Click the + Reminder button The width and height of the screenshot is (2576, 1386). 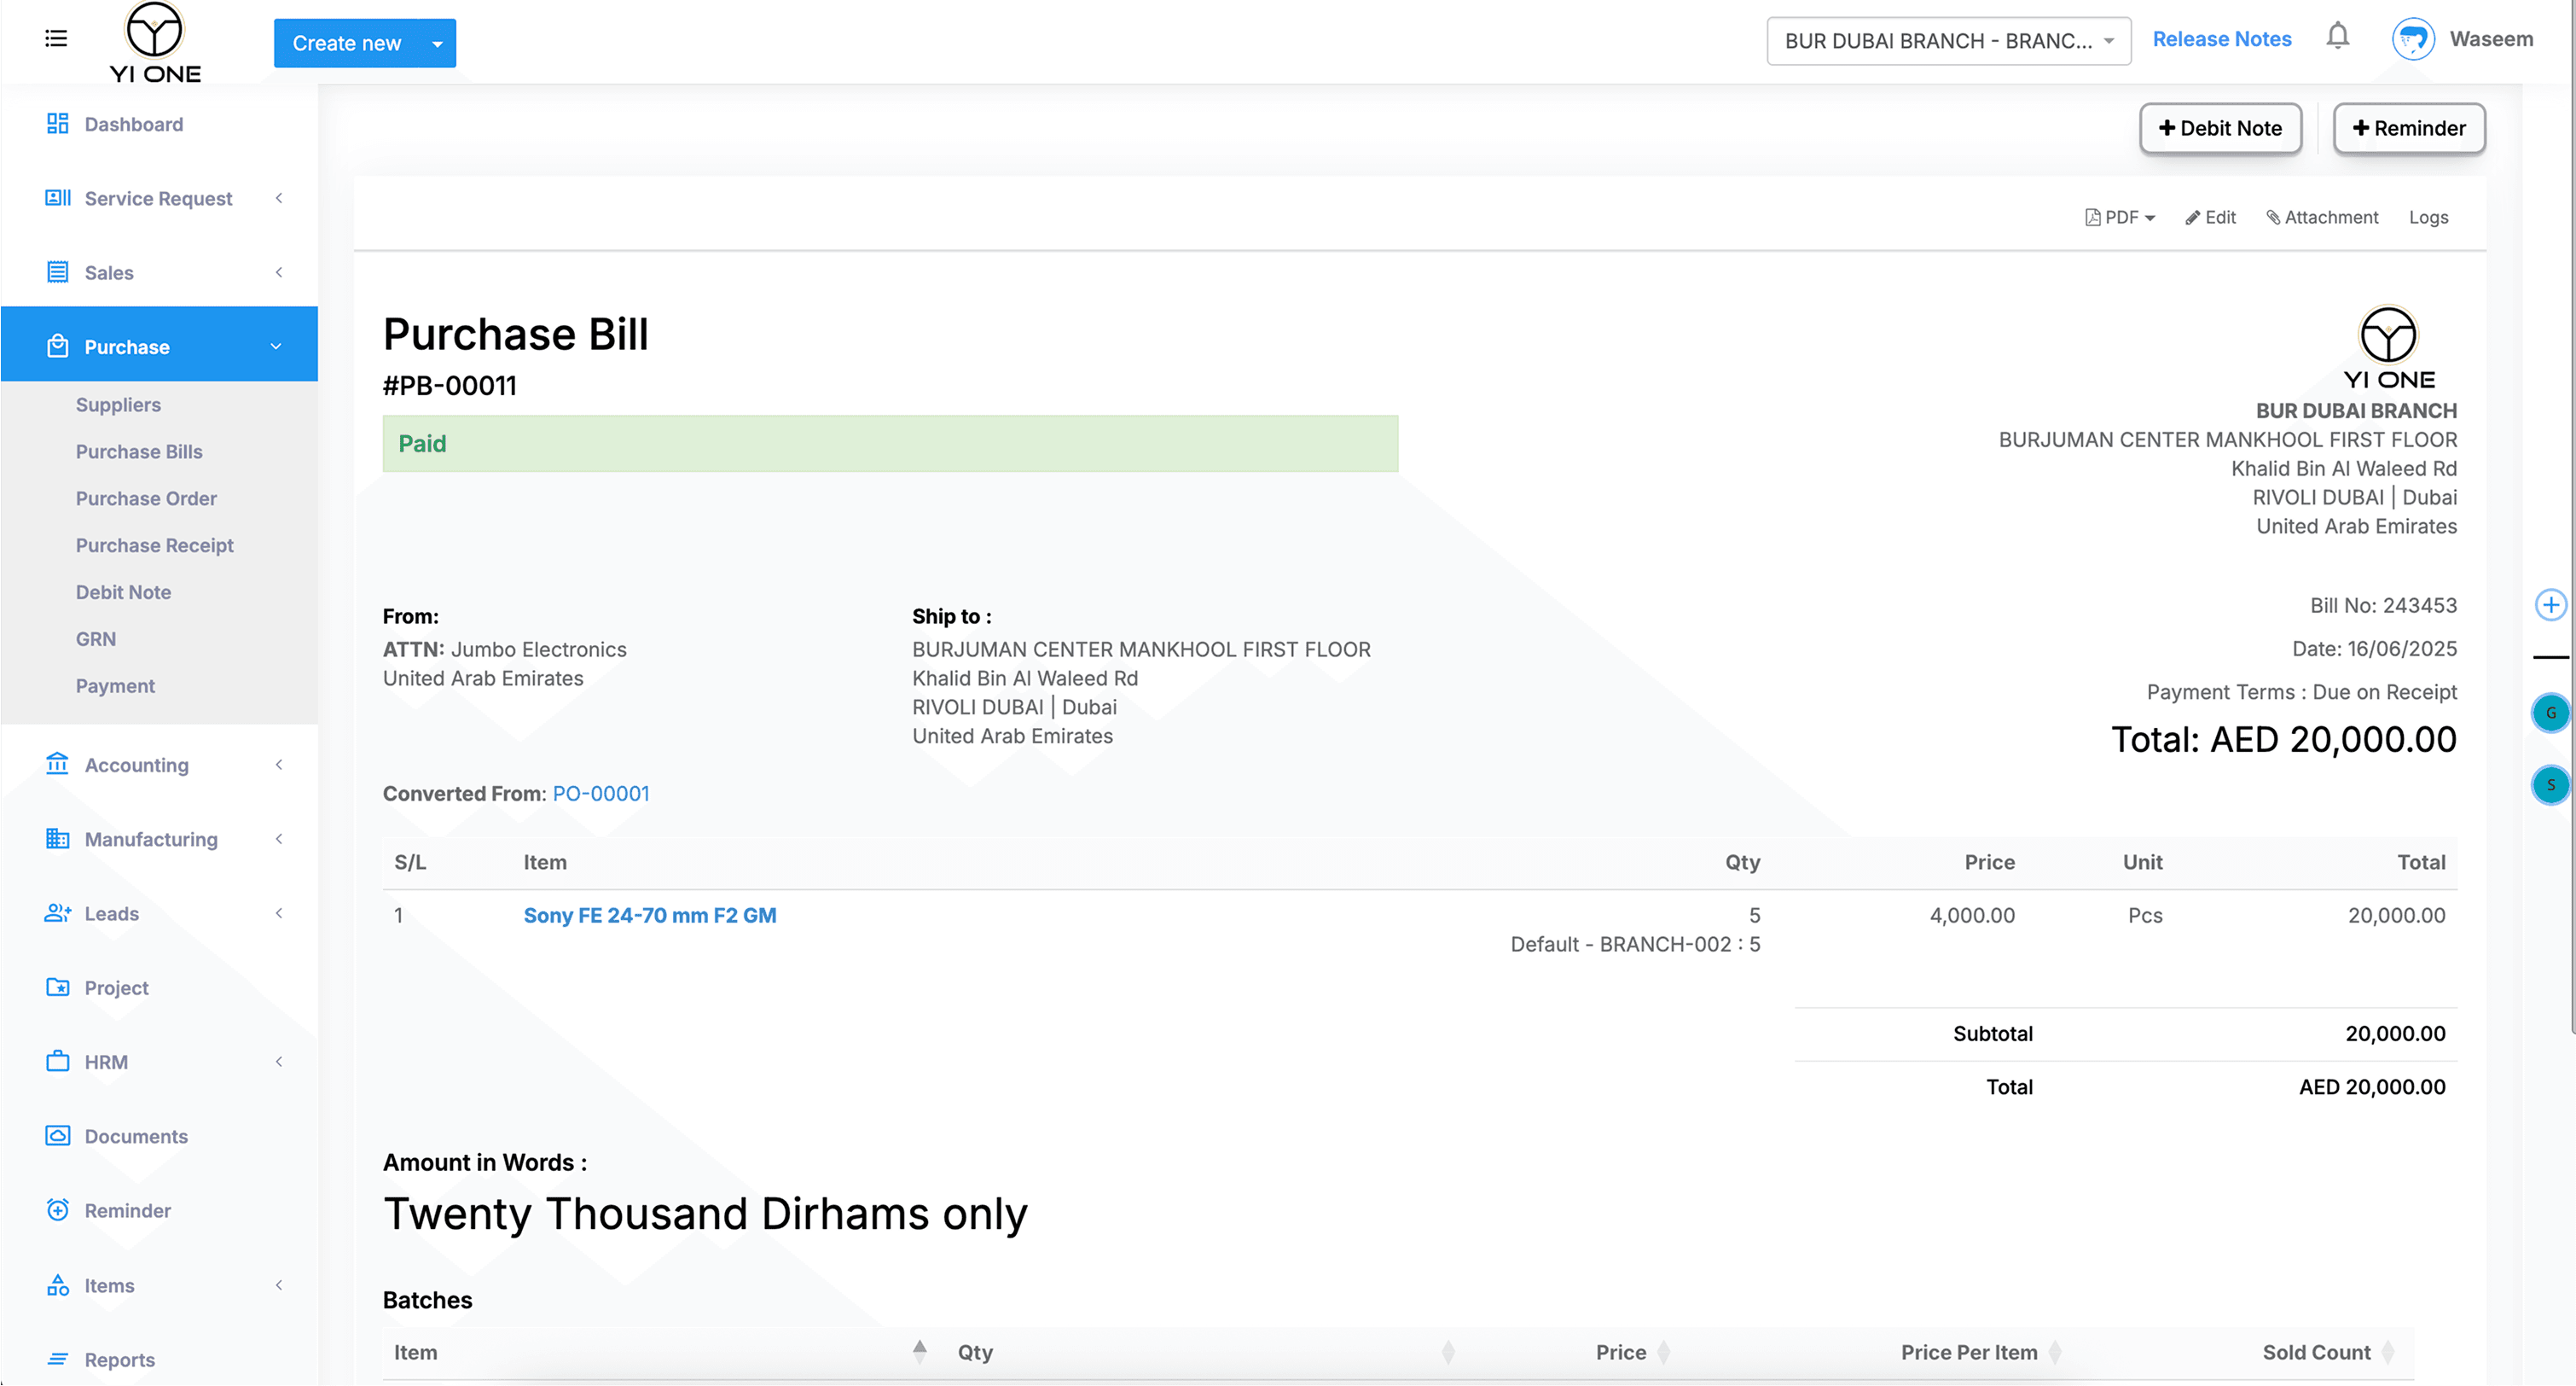tap(2408, 128)
